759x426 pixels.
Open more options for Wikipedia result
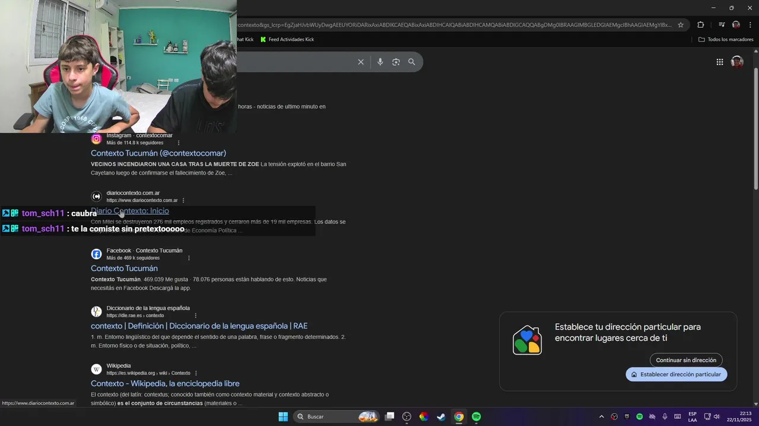[x=196, y=373]
